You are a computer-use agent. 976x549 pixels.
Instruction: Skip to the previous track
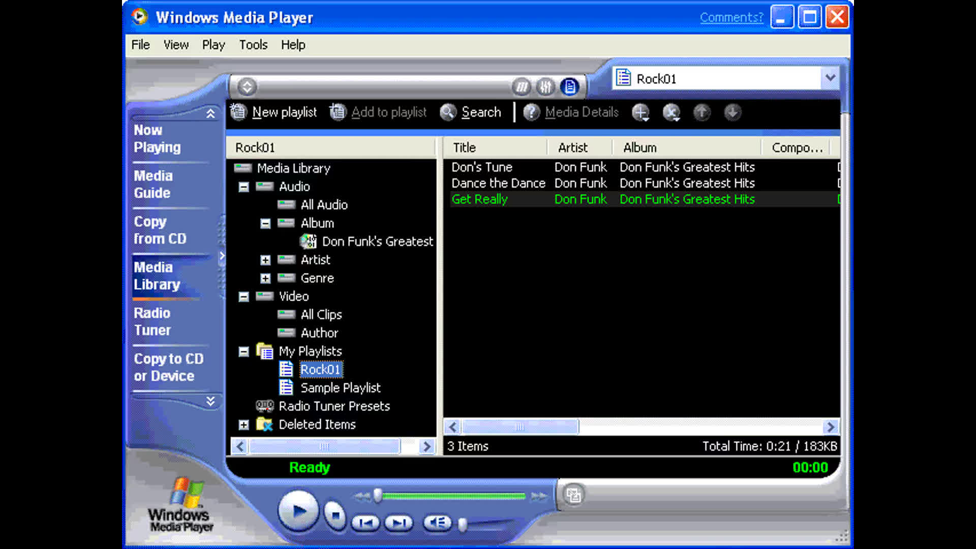[x=365, y=523]
